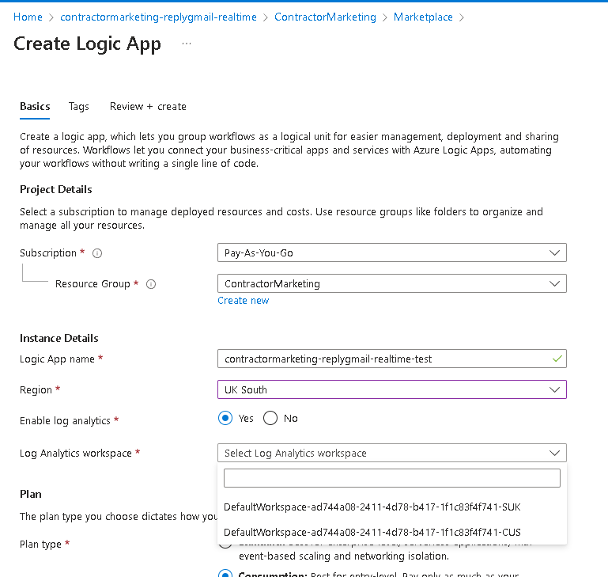Click the Log Analytics workspace chevron arrow
This screenshot has height=577, width=608.
pyautogui.click(x=554, y=453)
